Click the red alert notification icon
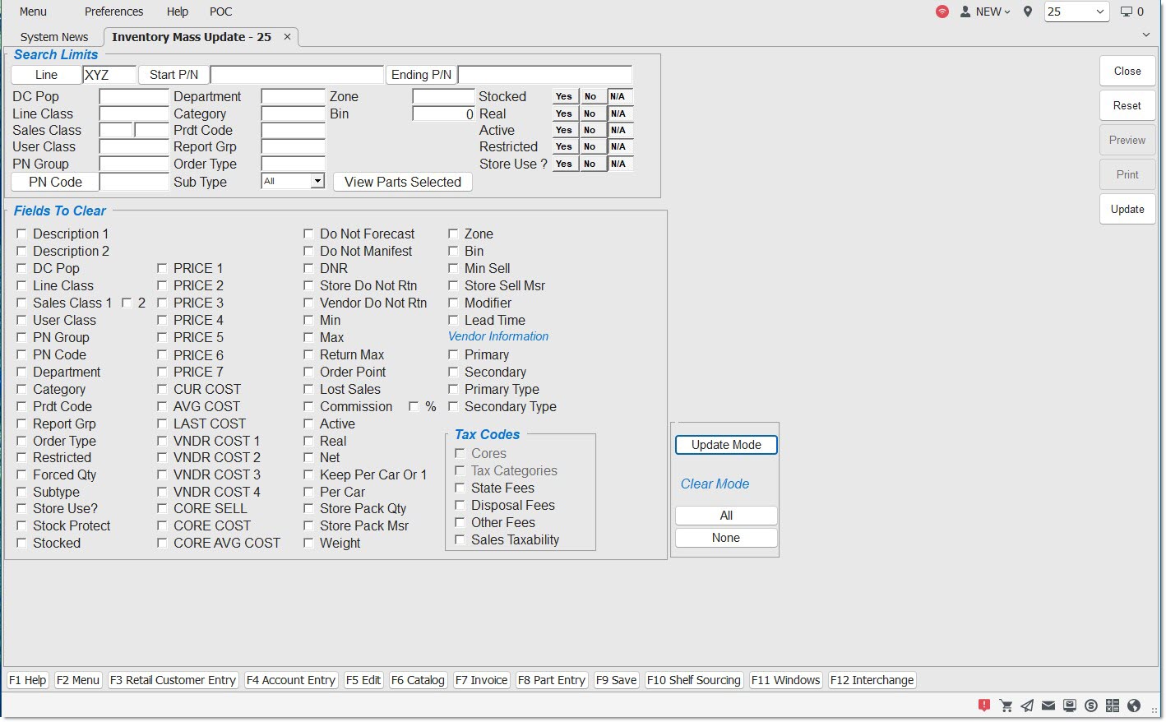 pos(984,705)
